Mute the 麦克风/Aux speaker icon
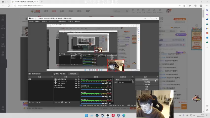The image size is (210, 118). [x=107, y=83]
